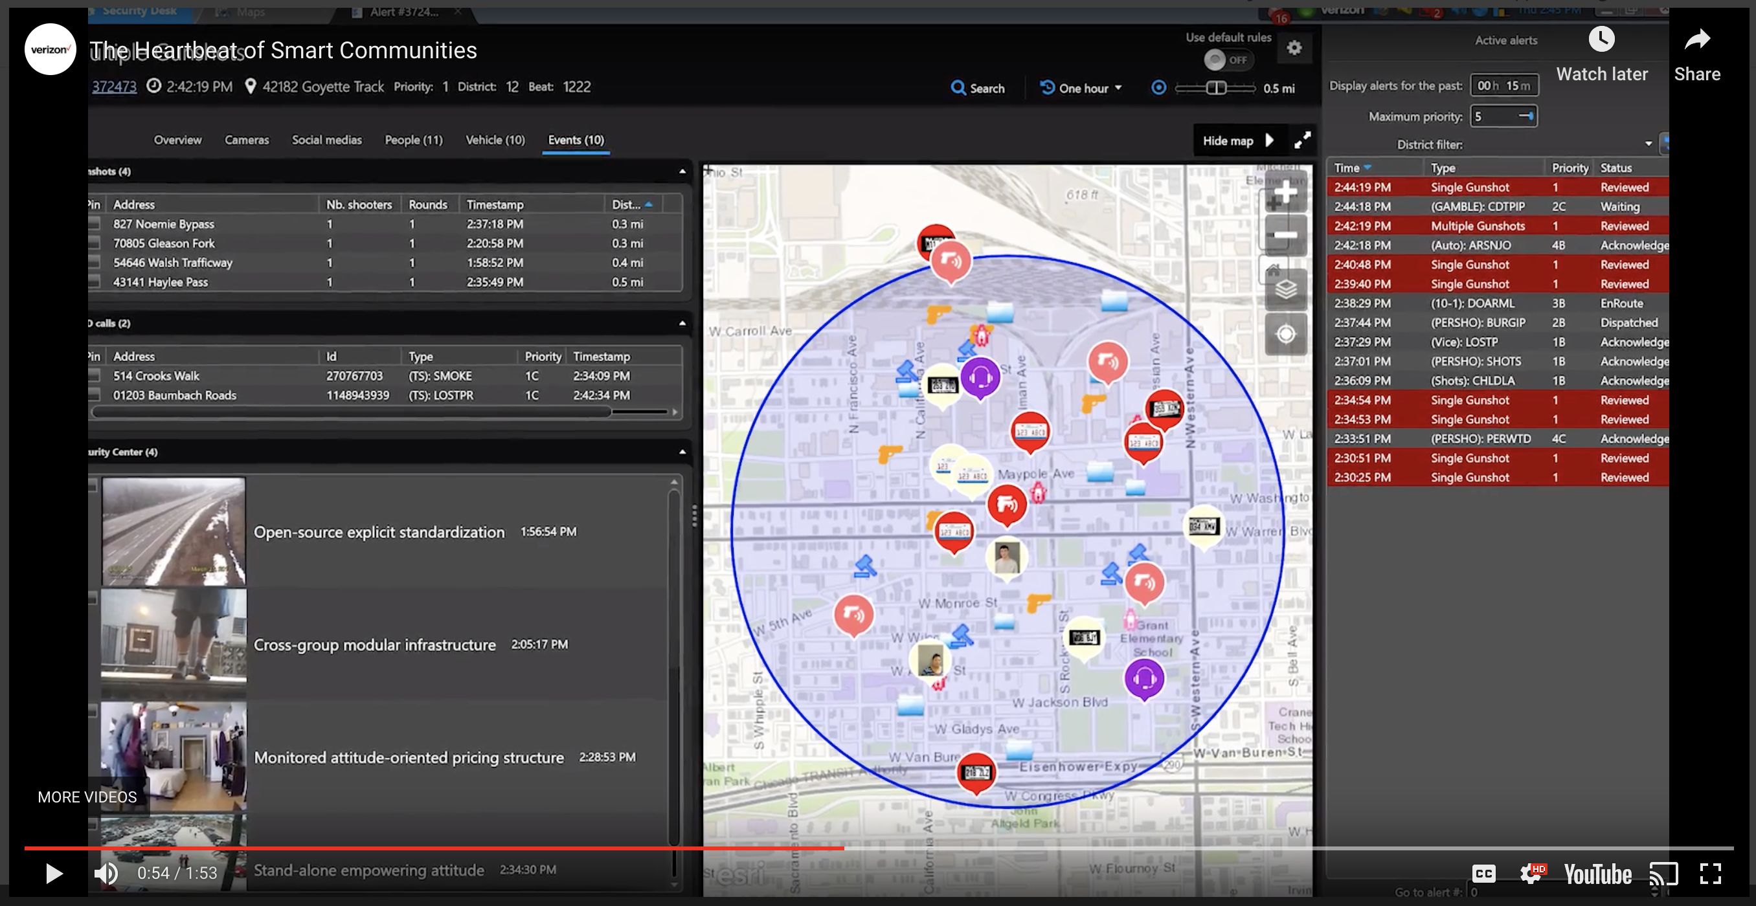This screenshot has height=906, width=1756.
Task: Click person photo marker near W Warren Blvd
Action: click(x=1006, y=558)
